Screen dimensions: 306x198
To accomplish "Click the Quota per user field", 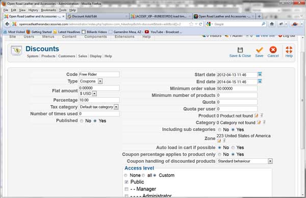I will click(237, 109).
